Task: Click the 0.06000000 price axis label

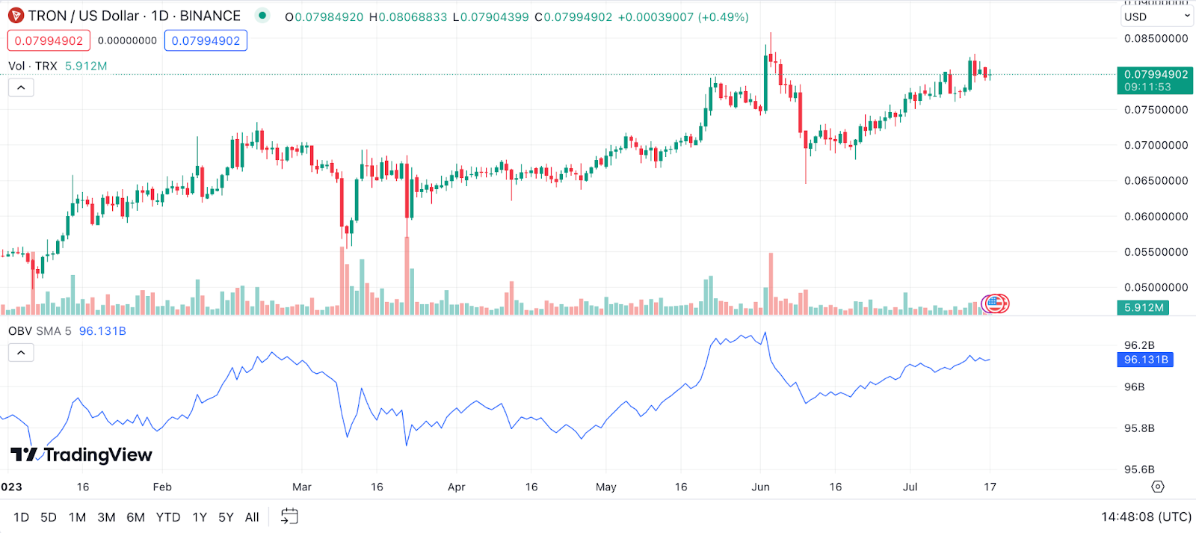Action: click(x=1156, y=216)
